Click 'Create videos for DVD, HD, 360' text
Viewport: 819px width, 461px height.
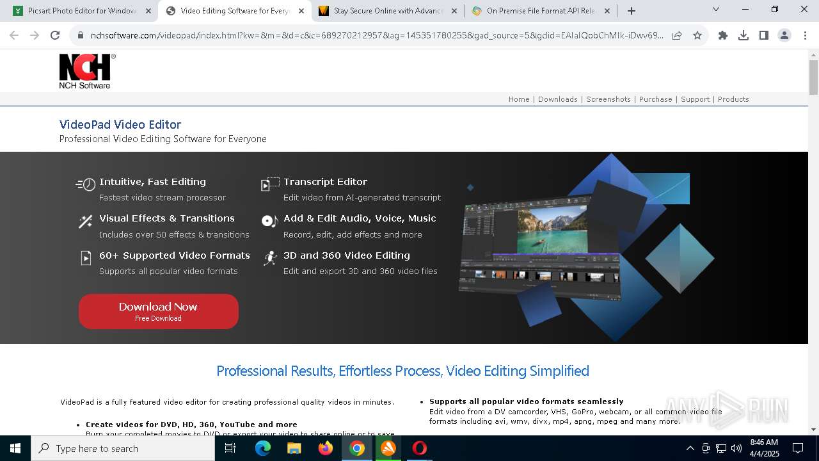[x=191, y=425]
